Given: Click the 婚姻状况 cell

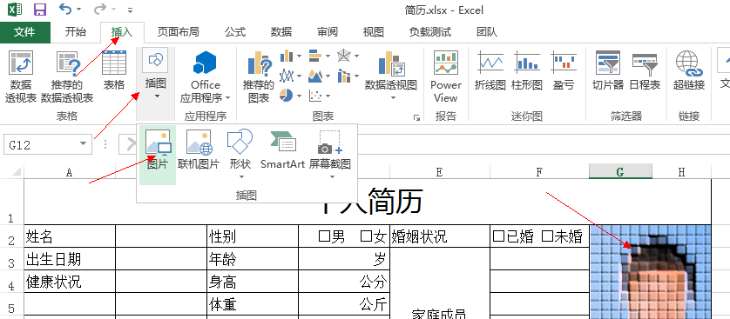Looking at the screenshot, I should pos(440,236).
